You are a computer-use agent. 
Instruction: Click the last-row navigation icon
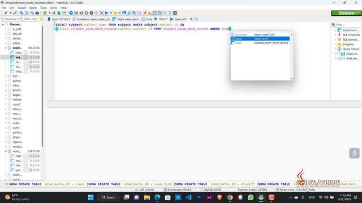click(x=81, y=13)
